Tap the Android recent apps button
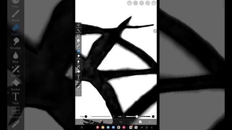 click(142, 127)
